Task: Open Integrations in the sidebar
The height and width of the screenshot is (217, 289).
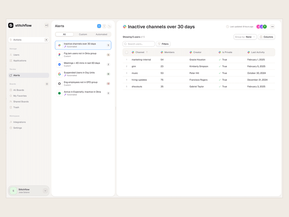Action: [x=29, y=122]
